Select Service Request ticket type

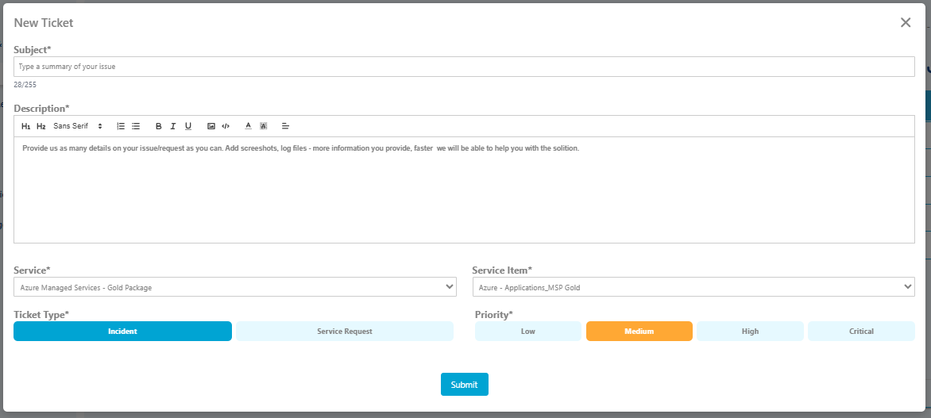pos(345,332)
